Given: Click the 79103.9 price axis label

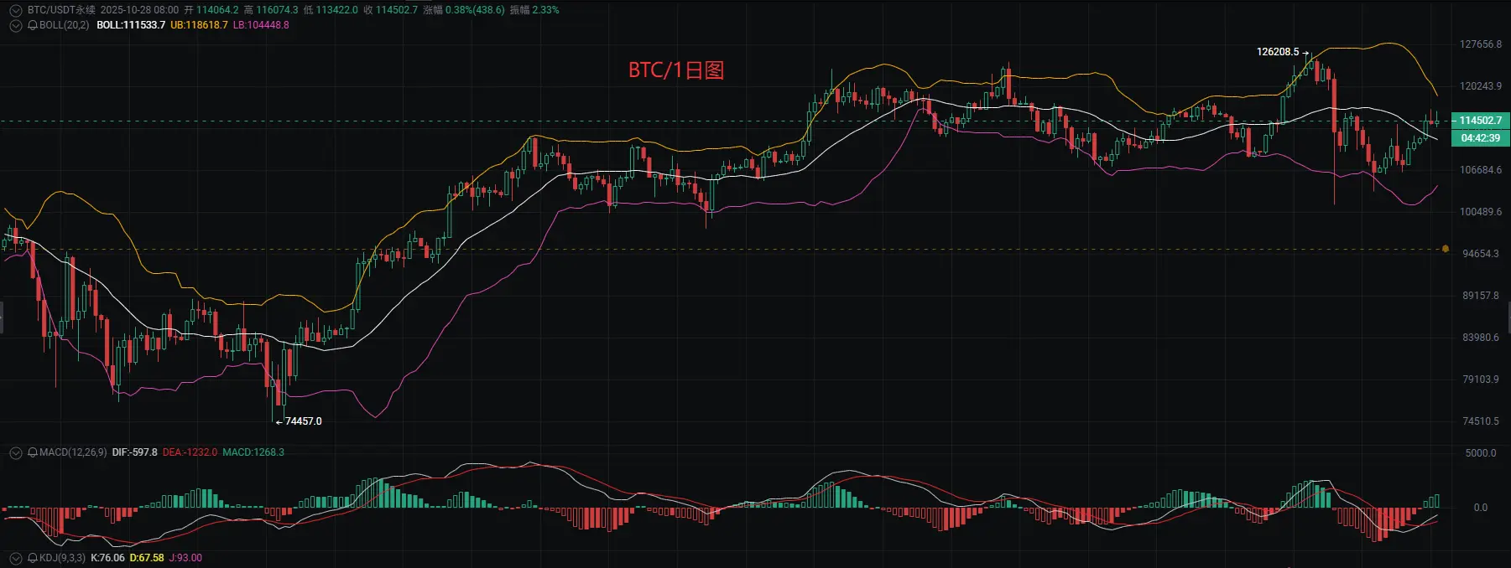Looking at the screenshot, I should point(1481,380).
